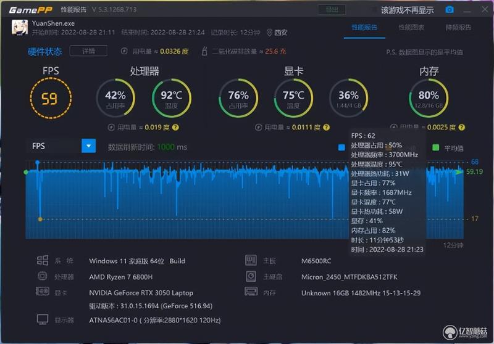Click the green start marker on chart
Screen dimensions: 494x344
(26, 172)
